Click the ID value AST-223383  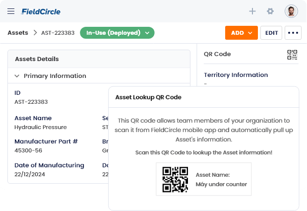point(31,102)
